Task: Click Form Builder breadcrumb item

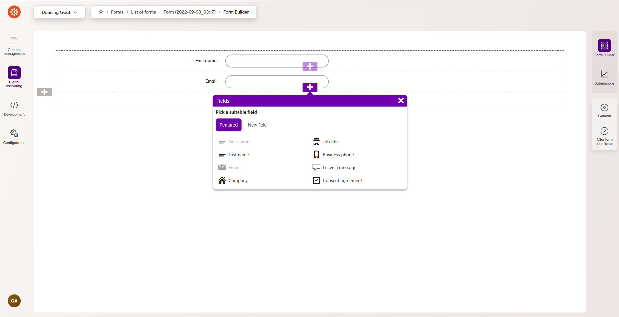Action: click(x=236, y=12)
